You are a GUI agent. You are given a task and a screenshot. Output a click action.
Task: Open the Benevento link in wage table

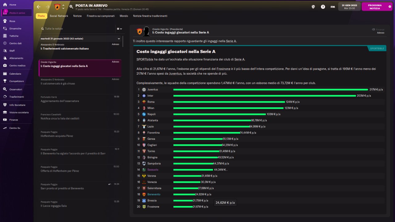click(x=154, y=194)
